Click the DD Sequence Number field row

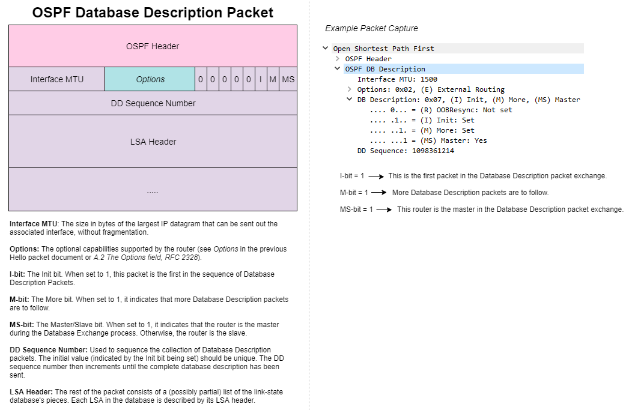pos(152,103)
